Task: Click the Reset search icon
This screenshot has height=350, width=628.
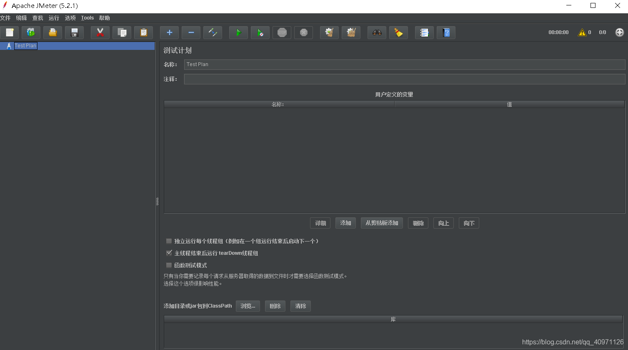Action: 398,32
